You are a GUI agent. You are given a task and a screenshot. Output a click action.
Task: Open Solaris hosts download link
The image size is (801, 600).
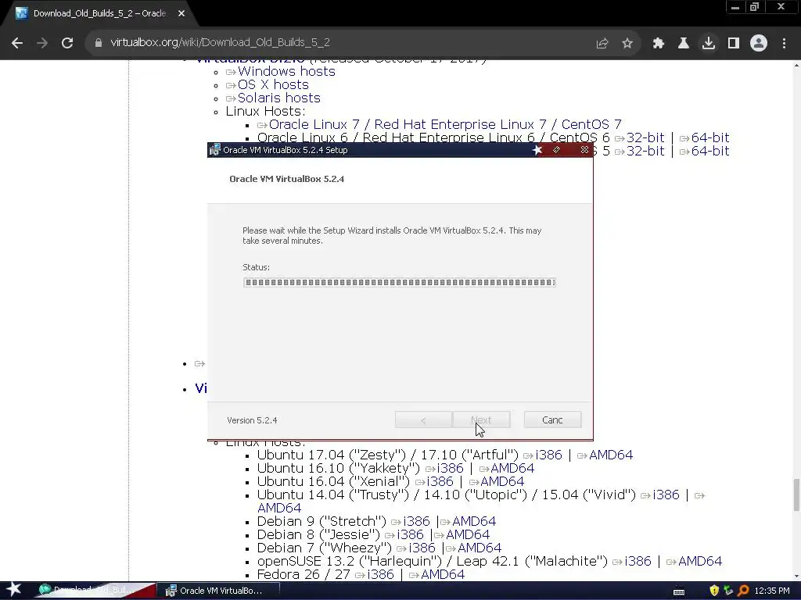pyautogui.click(x=279, y=98)
